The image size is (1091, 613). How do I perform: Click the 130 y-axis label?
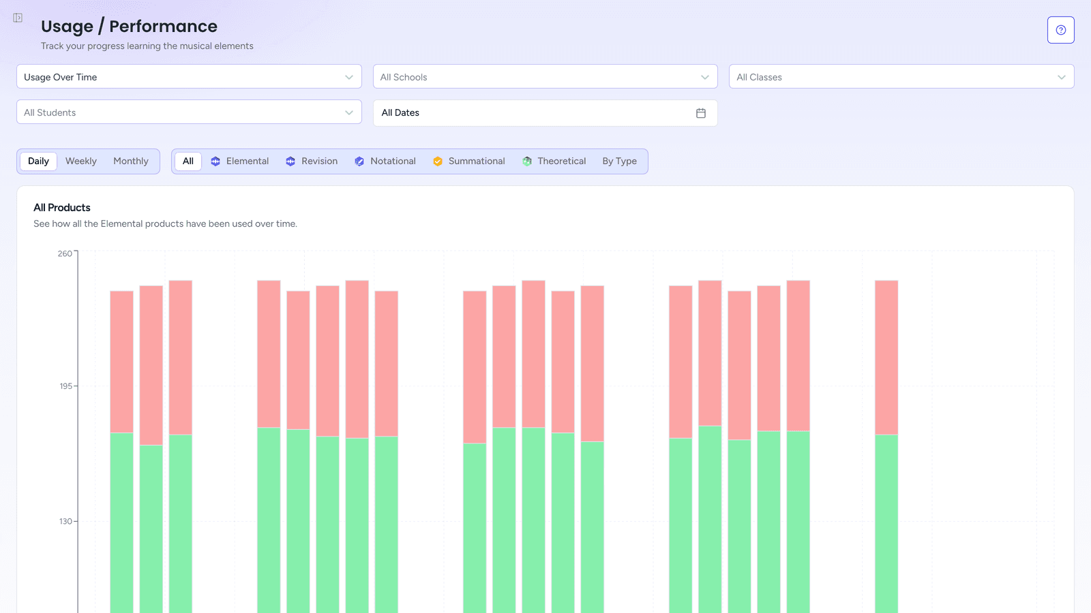(x=65, y=522)
